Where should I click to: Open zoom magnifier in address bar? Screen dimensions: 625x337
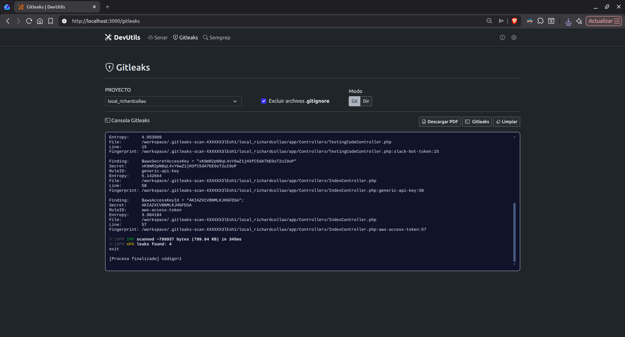click(x=489, y=21)
